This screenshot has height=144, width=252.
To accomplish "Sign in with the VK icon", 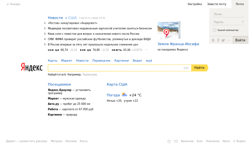I will point(213,40).
